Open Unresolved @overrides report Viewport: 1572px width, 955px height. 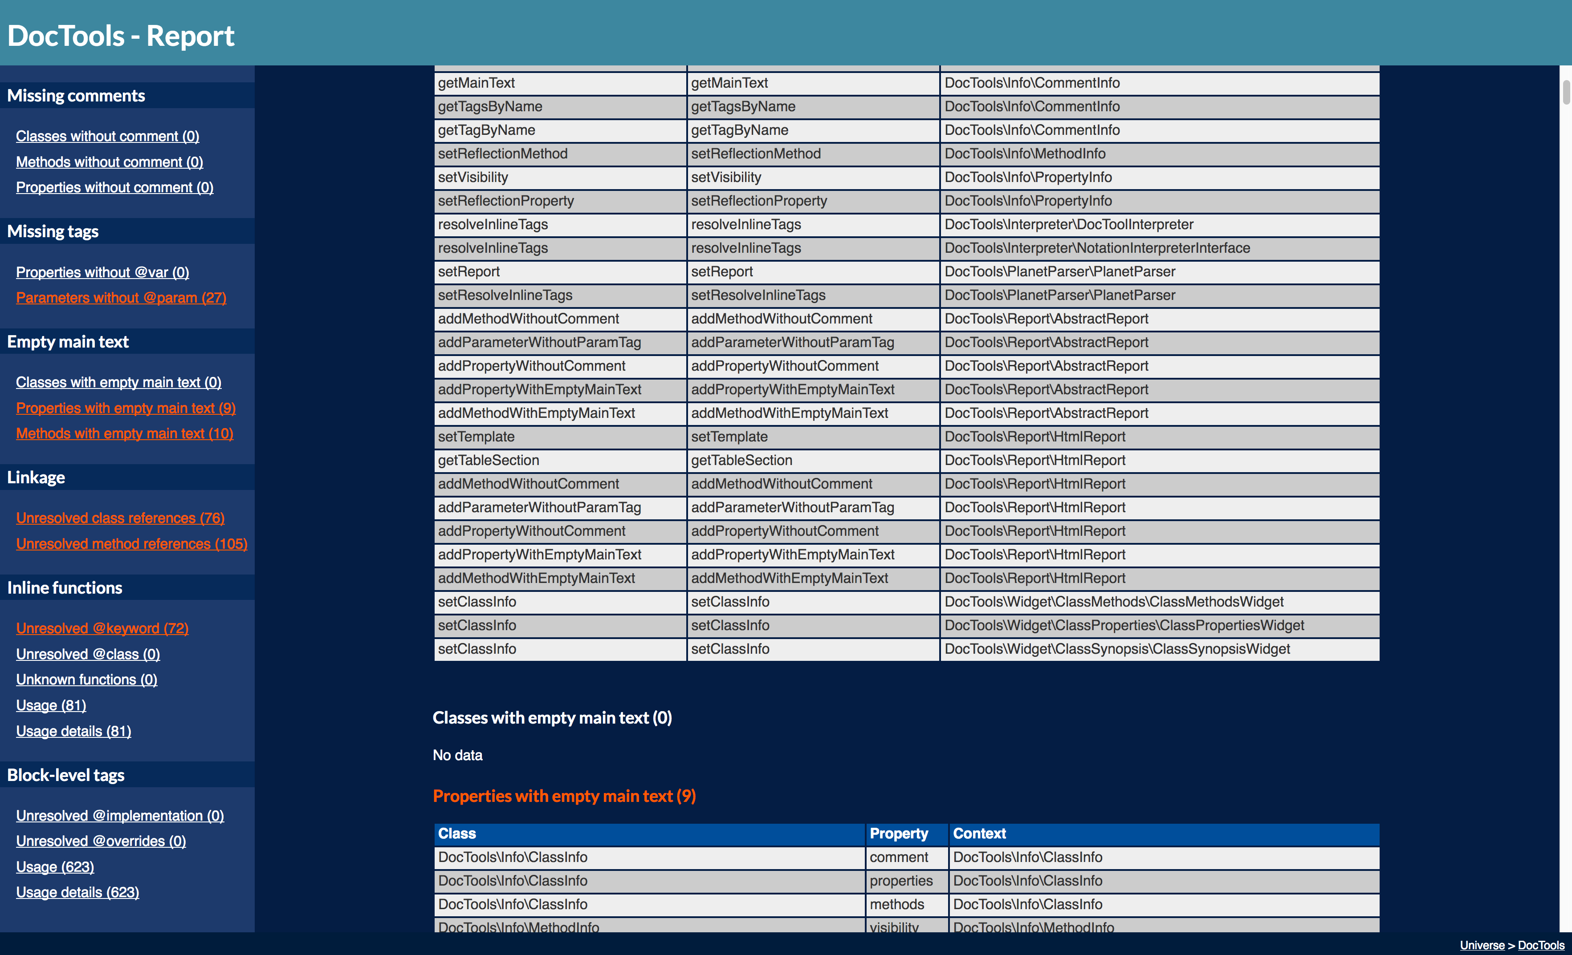coord(100,840)
